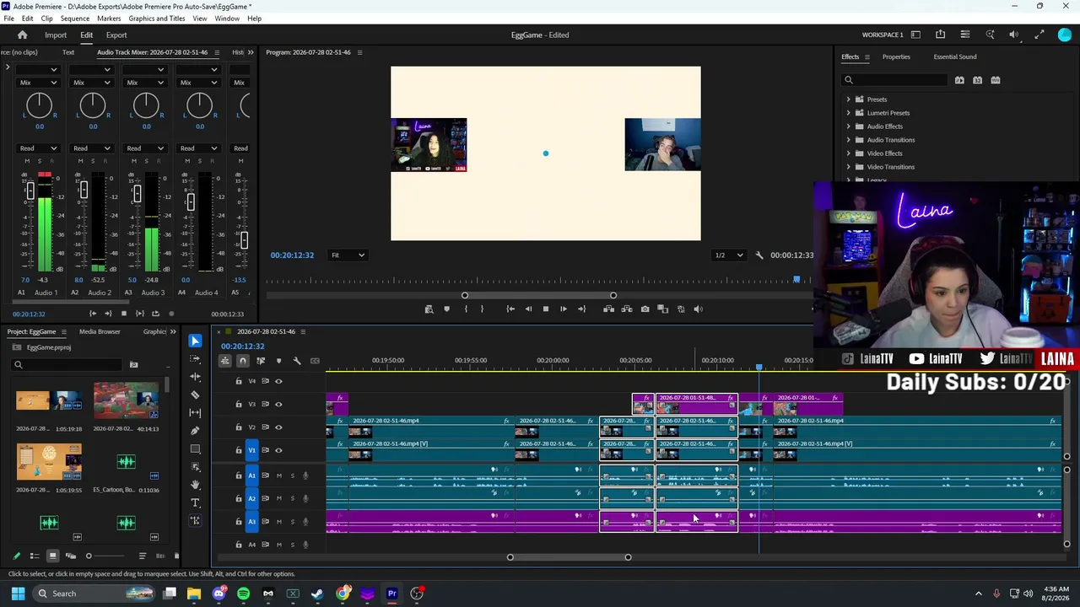Go to Home screen icon

pyautogui.click(x=23, y=35)
